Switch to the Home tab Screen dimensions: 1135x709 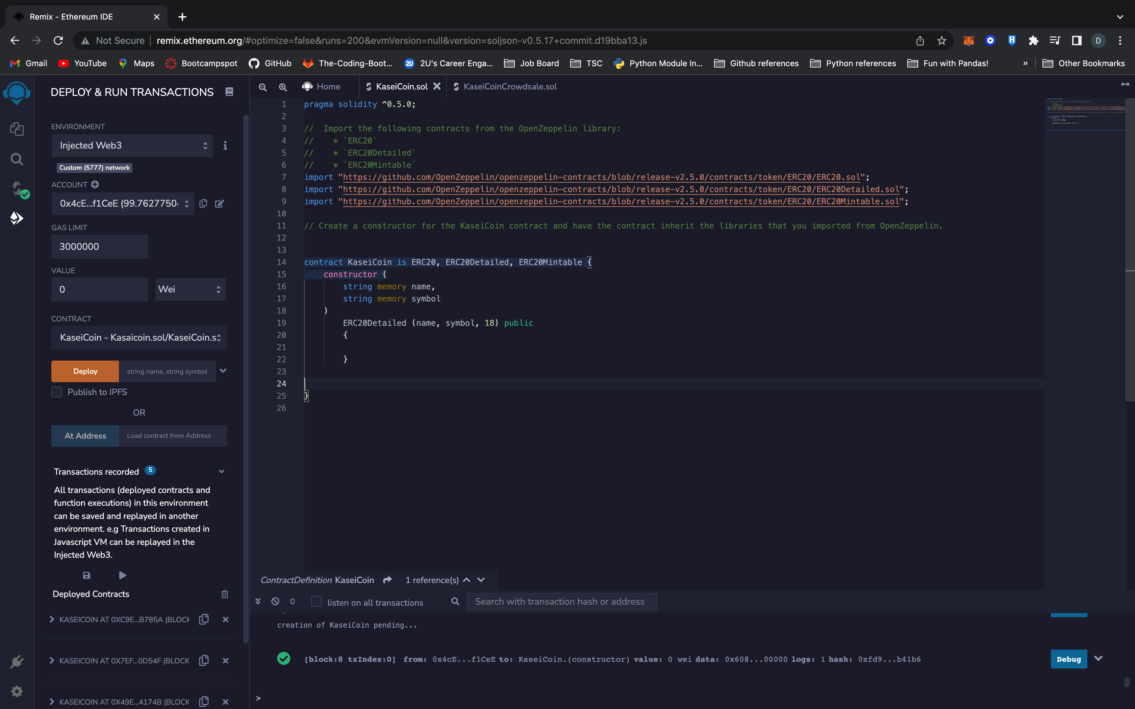pyautogui.click(x=322, y=87)
